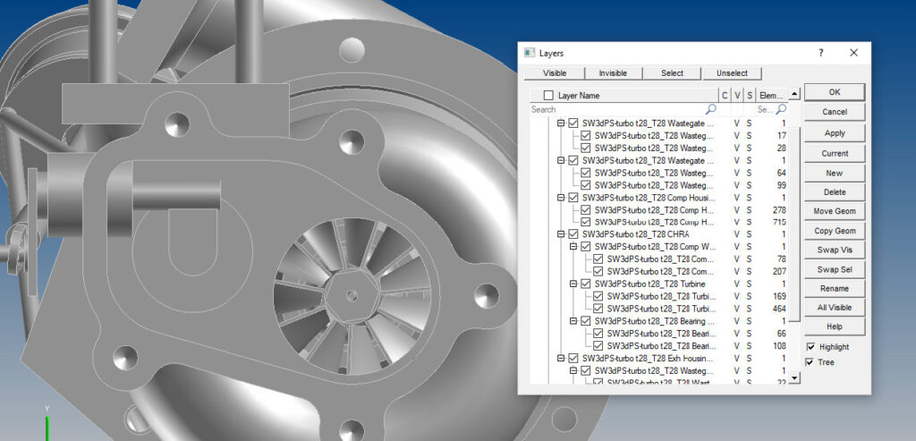Toggle the Highlight checkbox
The image size is (916, 441).
[x=810, y=347]
